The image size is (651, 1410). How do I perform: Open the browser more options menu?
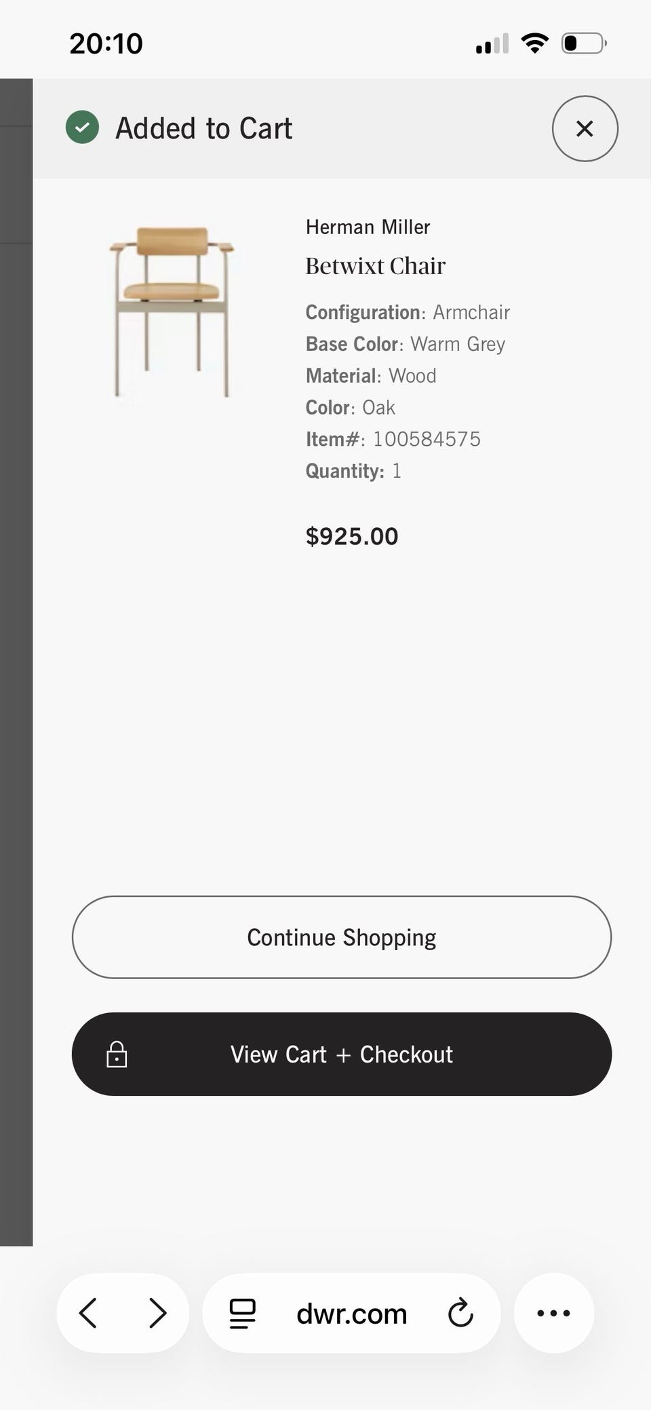click(553, 1313)
